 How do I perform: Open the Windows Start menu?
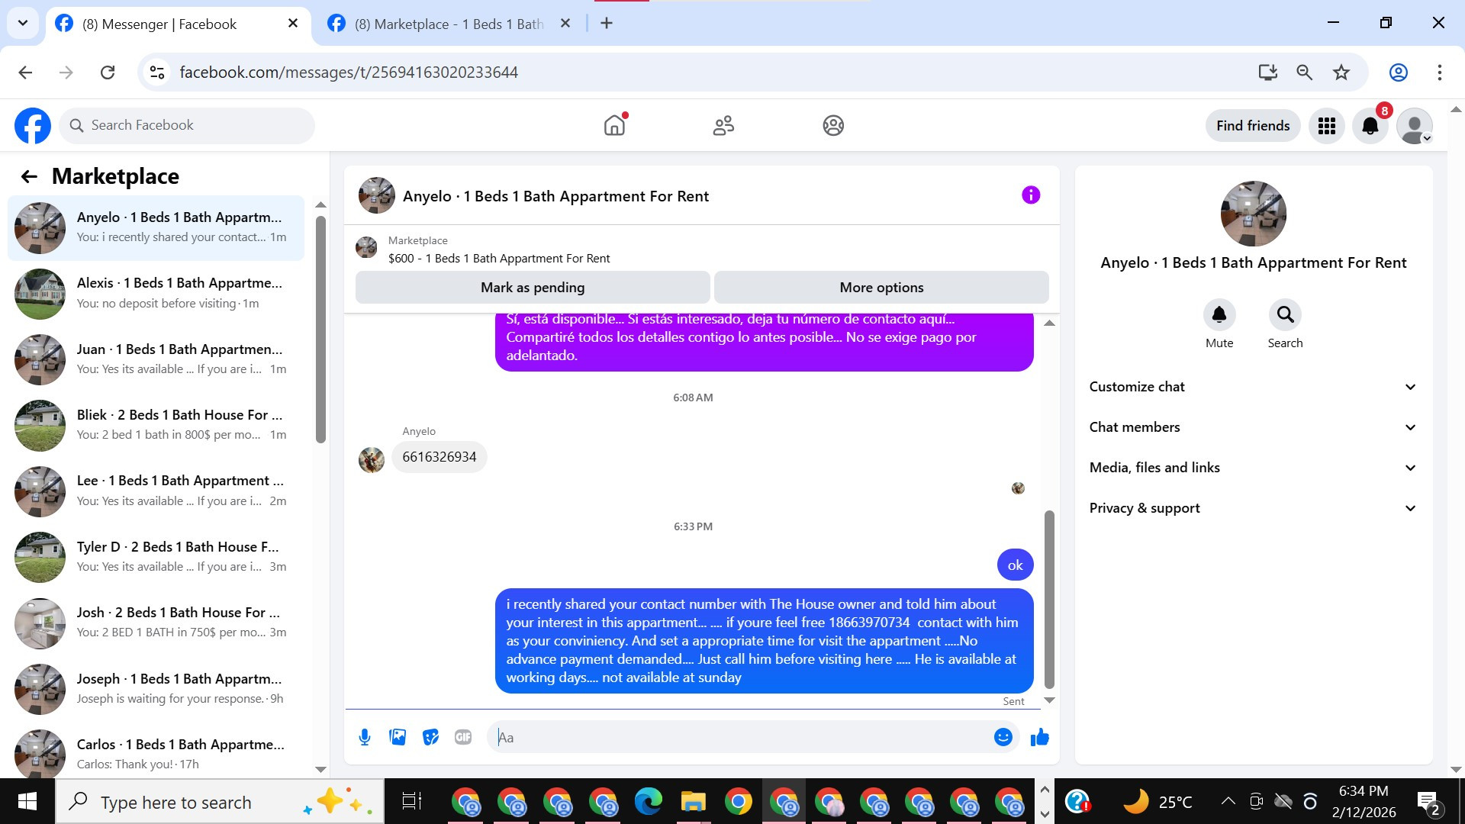point(27,802)
